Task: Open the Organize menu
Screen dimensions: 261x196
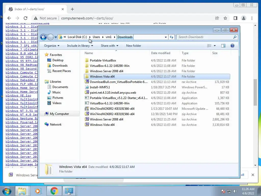Action: 52,46
